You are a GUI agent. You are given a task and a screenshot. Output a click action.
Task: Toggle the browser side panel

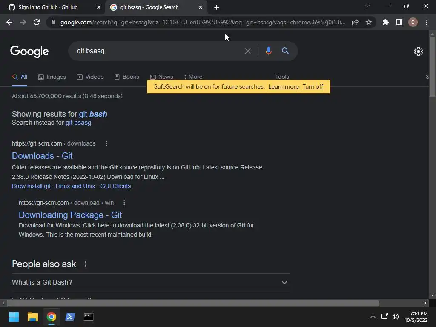coord(399,22)
